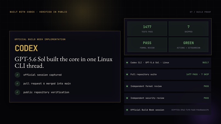Click the 1477 PASS · 7 SKIP status
This screenshot has width=221, height=124.
198,74
